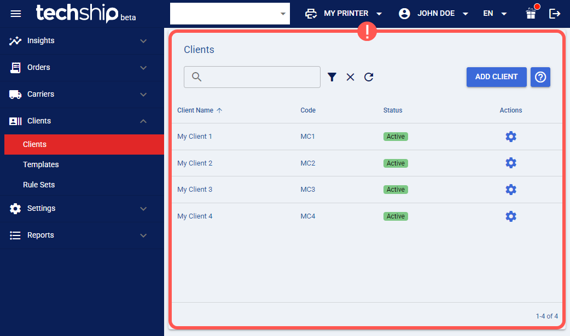Click code MC3
This screenshot has height=336, width=570.
pos(308,190)
